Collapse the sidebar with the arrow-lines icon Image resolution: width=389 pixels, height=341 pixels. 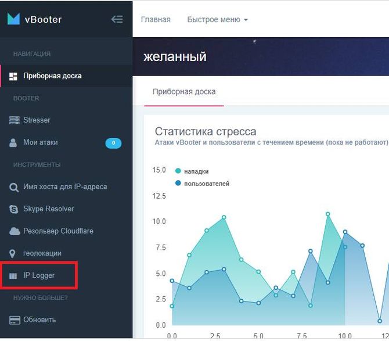coord(117,19)
